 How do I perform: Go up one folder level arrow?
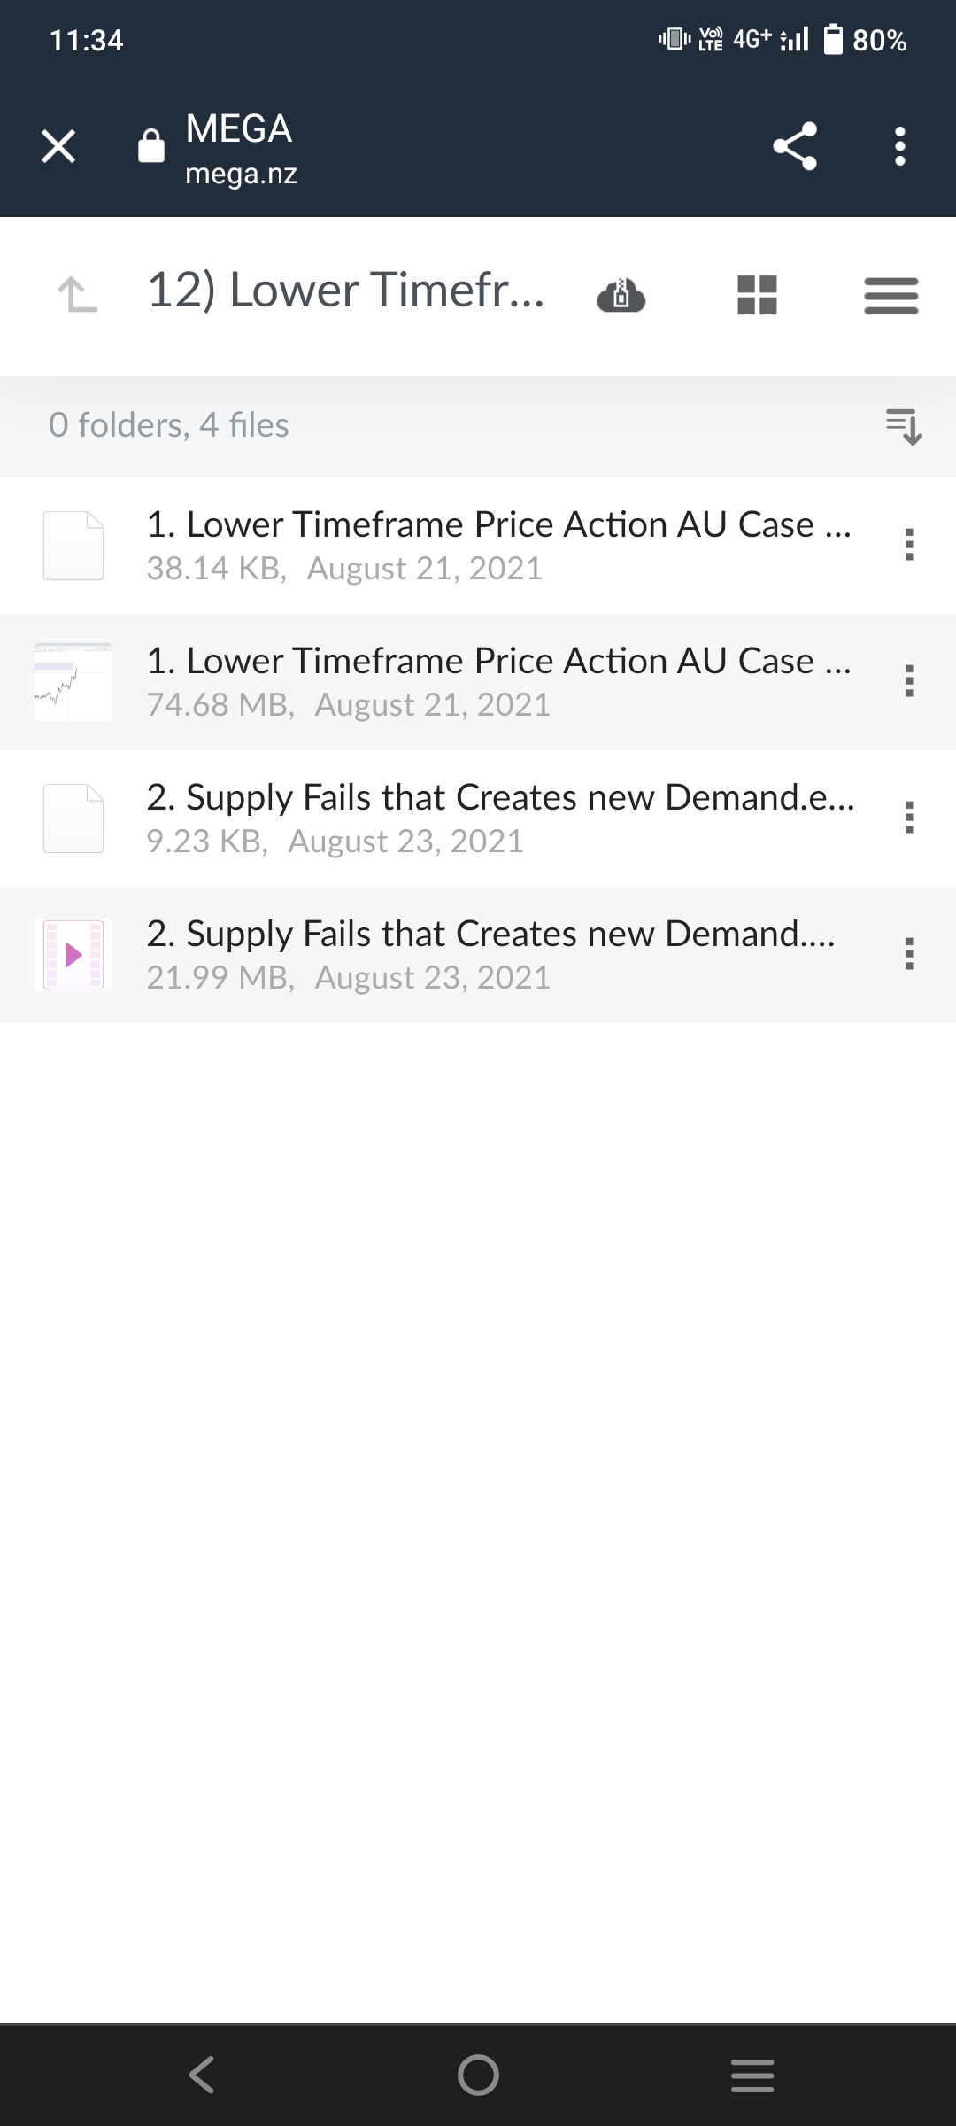tap(77, 293)
